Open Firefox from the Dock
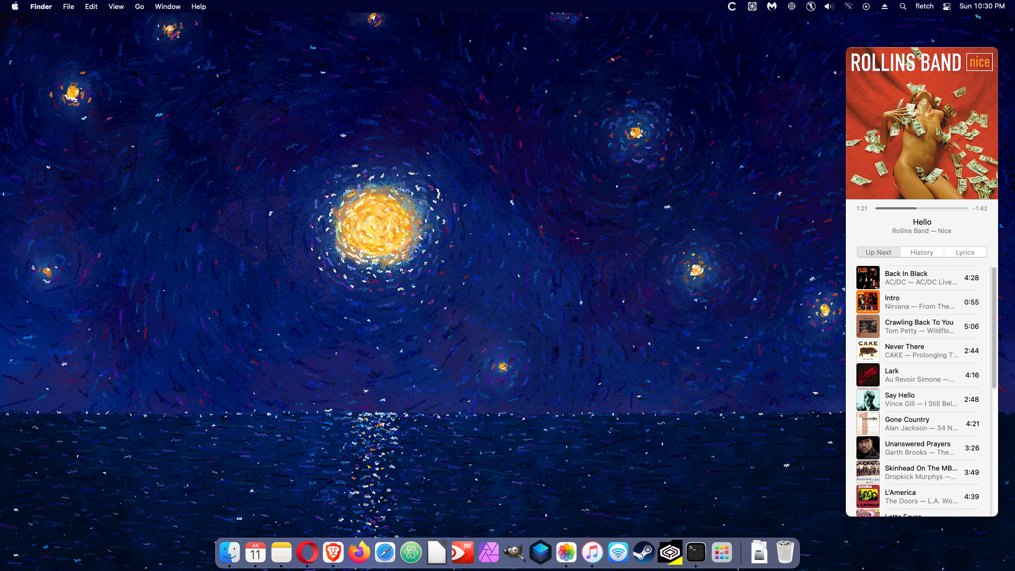The height and width of the screenshot is (571, 1015). pyautogui.click(x=359, y=552)
